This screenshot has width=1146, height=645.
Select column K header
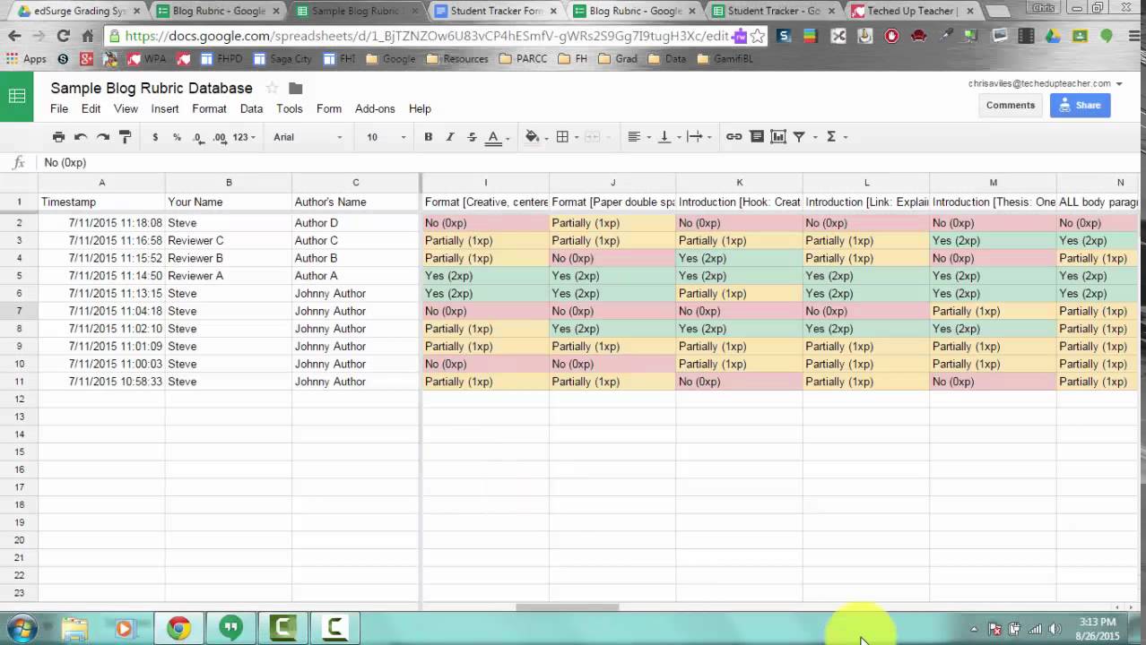pos(740,183)
